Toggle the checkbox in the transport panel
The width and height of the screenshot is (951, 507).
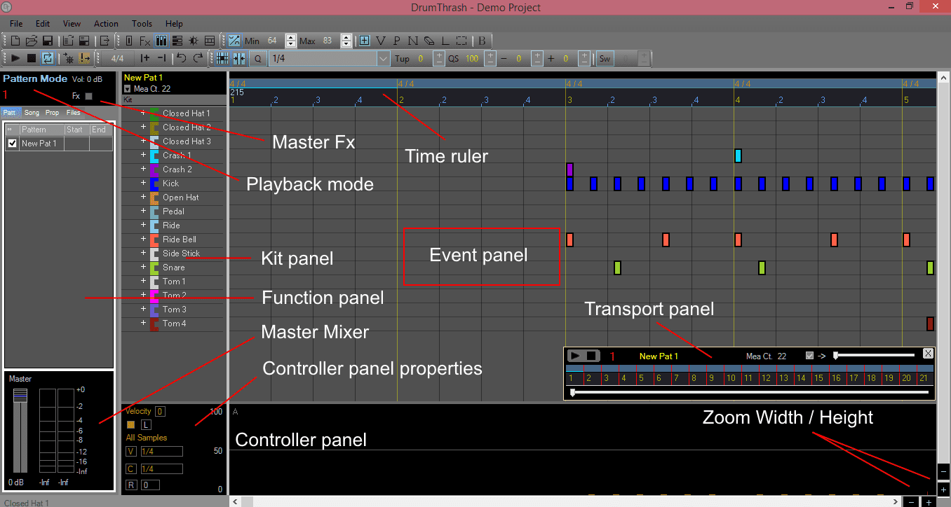[x=810, y=356]
